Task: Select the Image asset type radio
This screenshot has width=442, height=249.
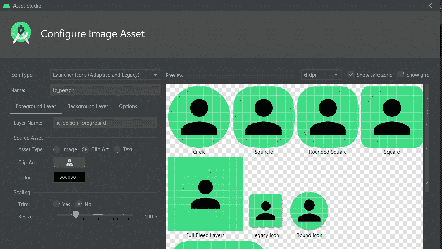Action: tap(57, 149)
